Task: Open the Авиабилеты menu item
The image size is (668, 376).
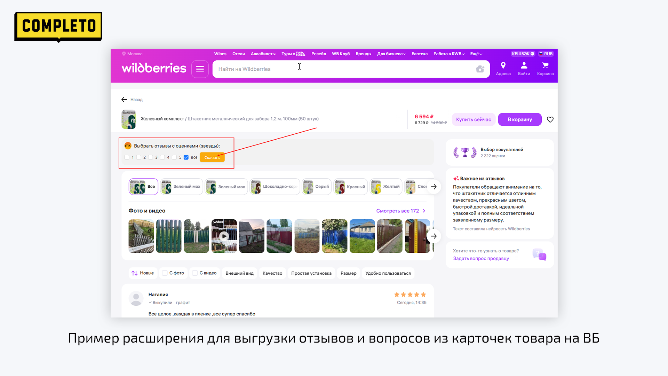Action: coord(263,54)
